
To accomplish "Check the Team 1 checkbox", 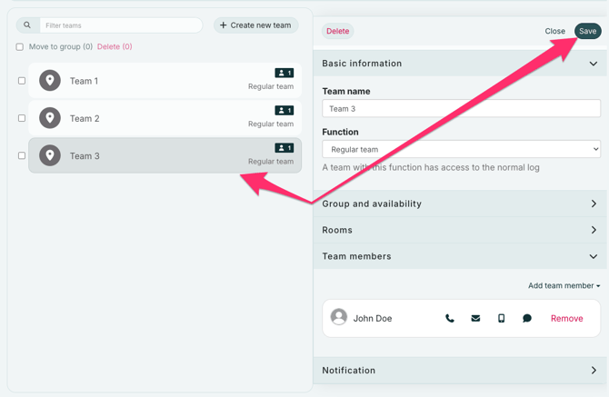I will point(22,81).
